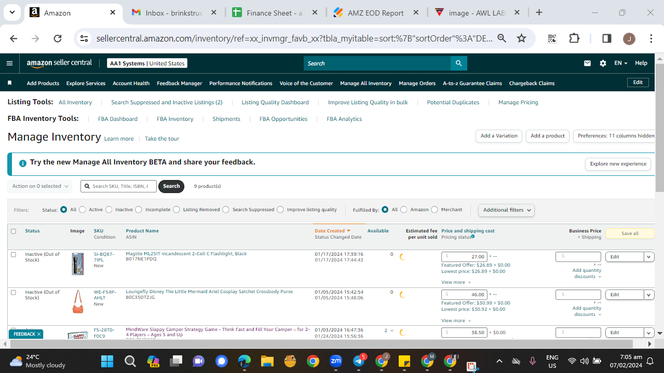This screenshot has height=373, width=664.
Task: Expand Add quantity discounts for Maglite row
Action: 587,273
